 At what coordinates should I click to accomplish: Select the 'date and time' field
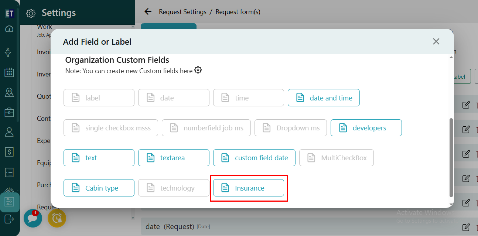(x=324, y=98)
